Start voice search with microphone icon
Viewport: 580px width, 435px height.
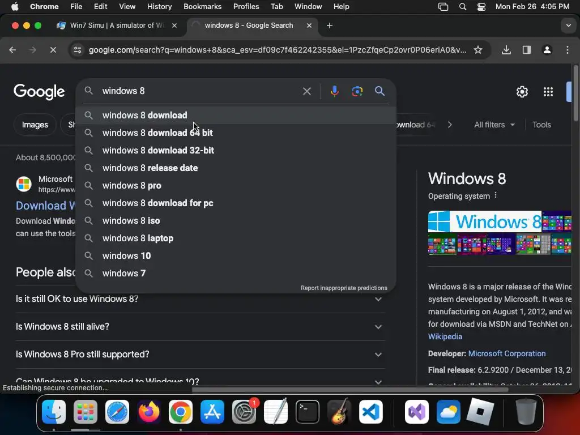[334, 91]
